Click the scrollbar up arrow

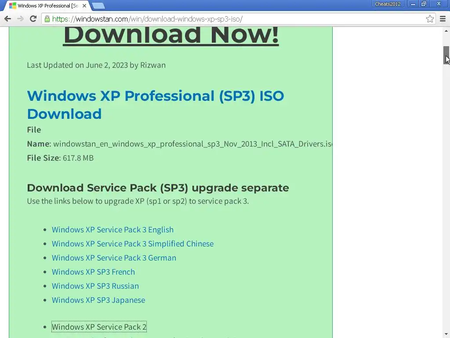click(446, 31)
